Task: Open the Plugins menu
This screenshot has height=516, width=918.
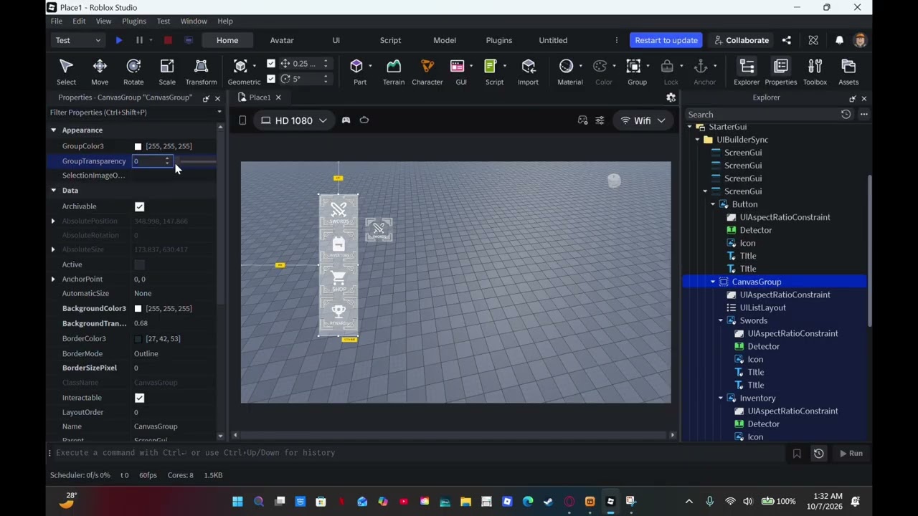Action: 134,21
